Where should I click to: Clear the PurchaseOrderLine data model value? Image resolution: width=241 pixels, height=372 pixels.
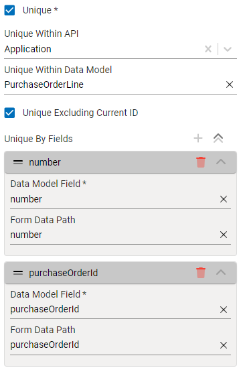click(230, 84)
